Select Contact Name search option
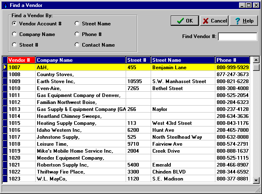This screenshot has height=194, width=262. 77,45
